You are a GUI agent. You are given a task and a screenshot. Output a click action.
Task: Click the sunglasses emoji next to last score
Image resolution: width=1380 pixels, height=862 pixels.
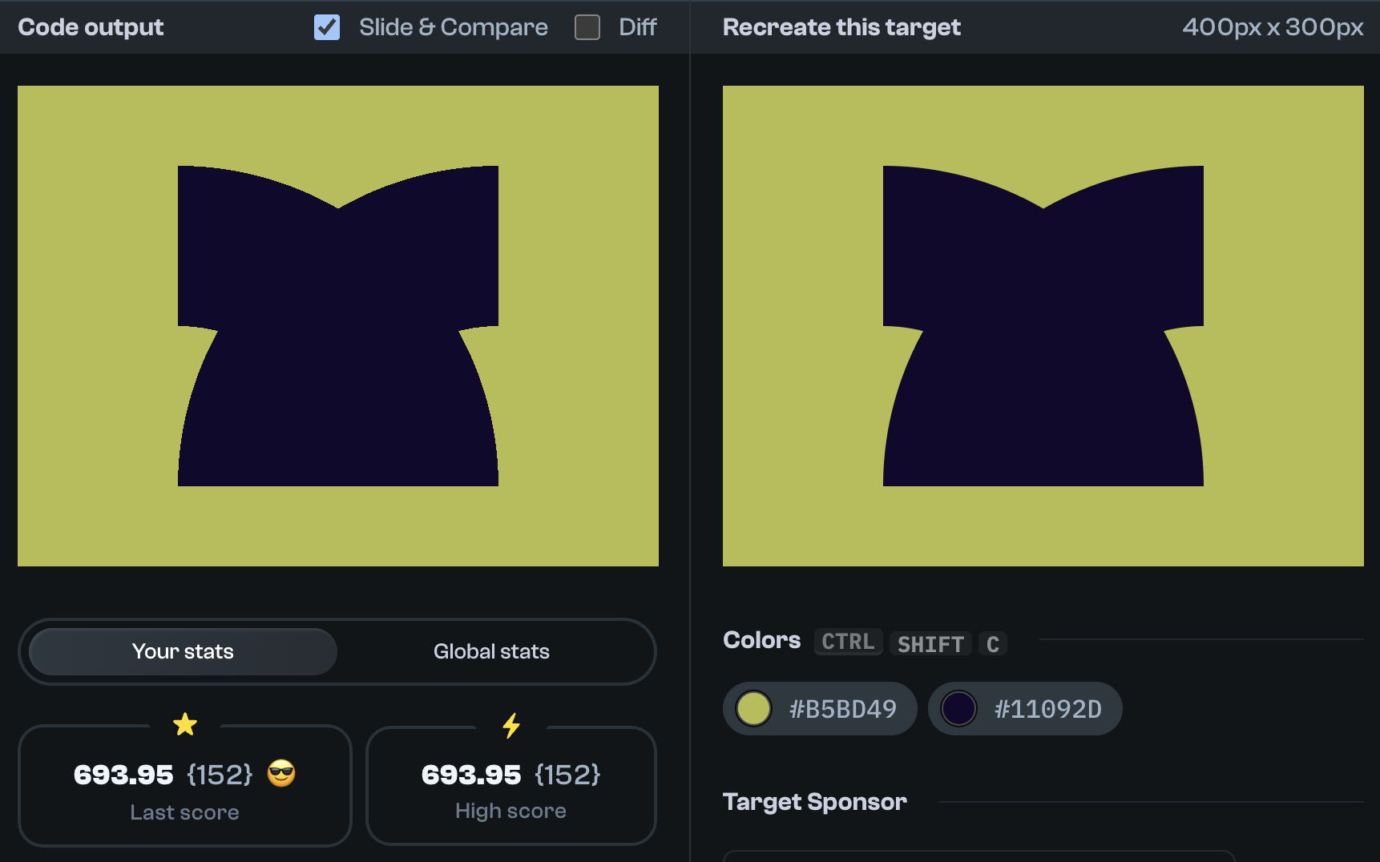tap(281, 774)
